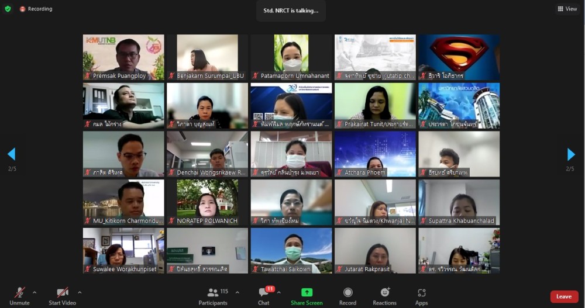
Task: Expand video options arrow beside Start Video
Action: click(x=80, y=292)
